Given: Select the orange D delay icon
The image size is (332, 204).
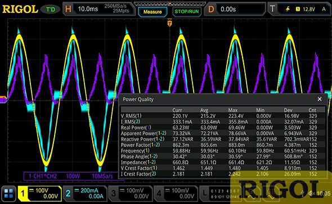Looking at the screenshot, I should (x=211, y=9).
